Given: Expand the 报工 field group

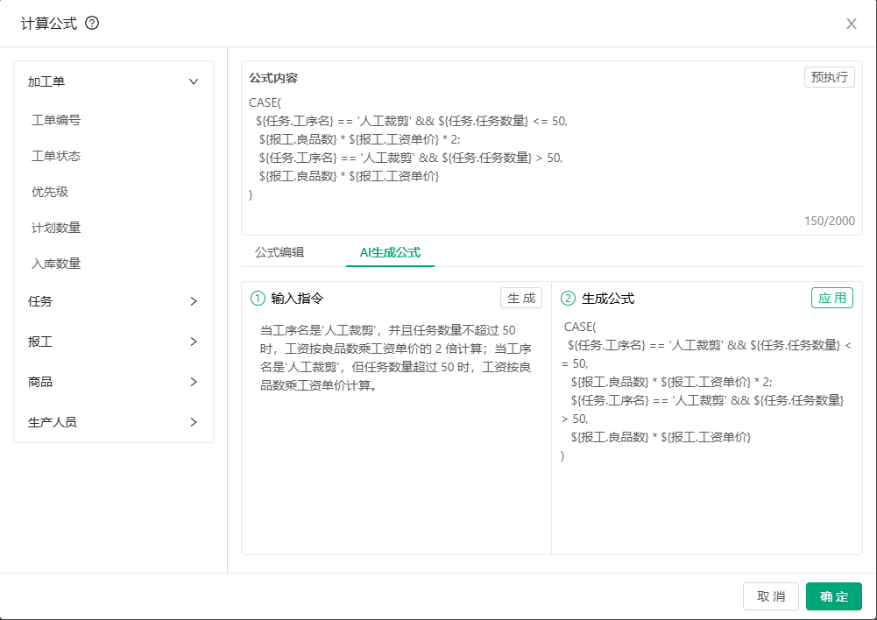Looking at the screenshot, I should click(194, 342).
